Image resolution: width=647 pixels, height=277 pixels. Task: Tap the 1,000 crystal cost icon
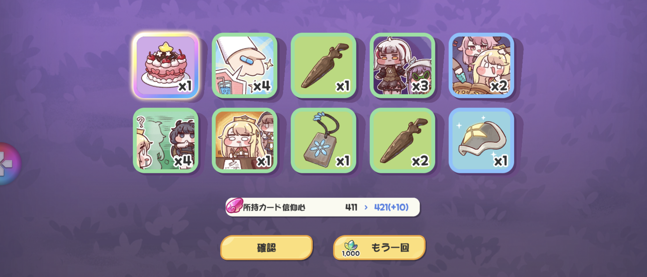(351, 249)
